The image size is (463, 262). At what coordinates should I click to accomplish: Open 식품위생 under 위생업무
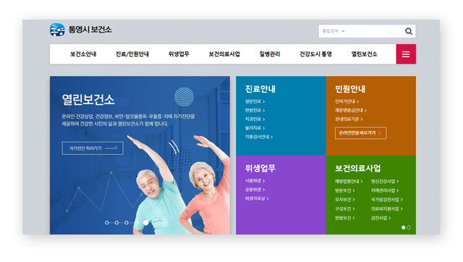pos(255,181)
